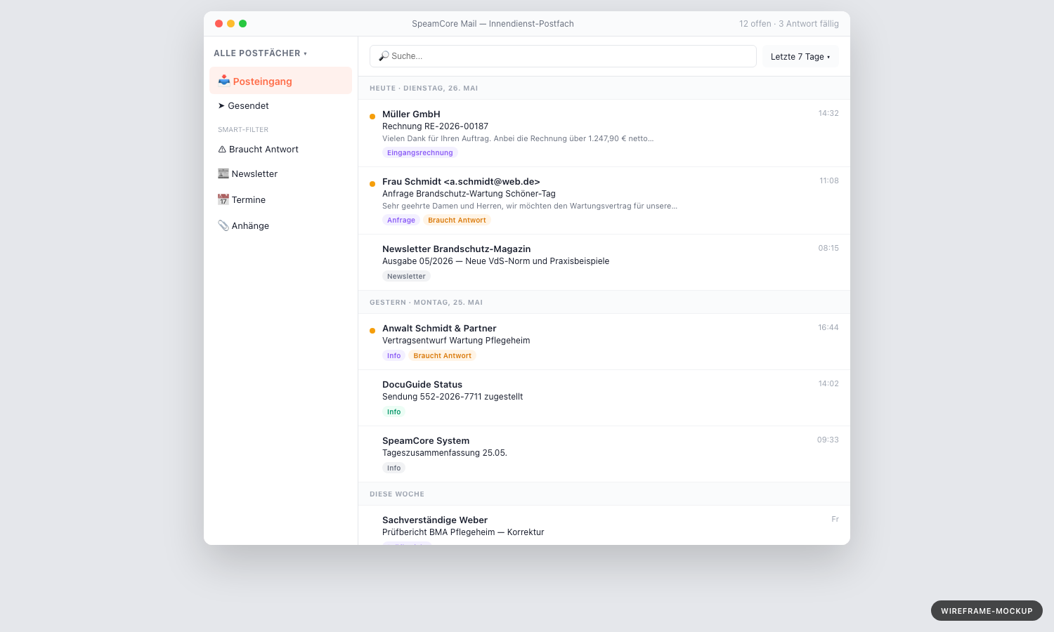Click Info tag on Anwalt Schmidt mail
The width and height of the screenshot is (1054, 632).
tap(393, 355)
